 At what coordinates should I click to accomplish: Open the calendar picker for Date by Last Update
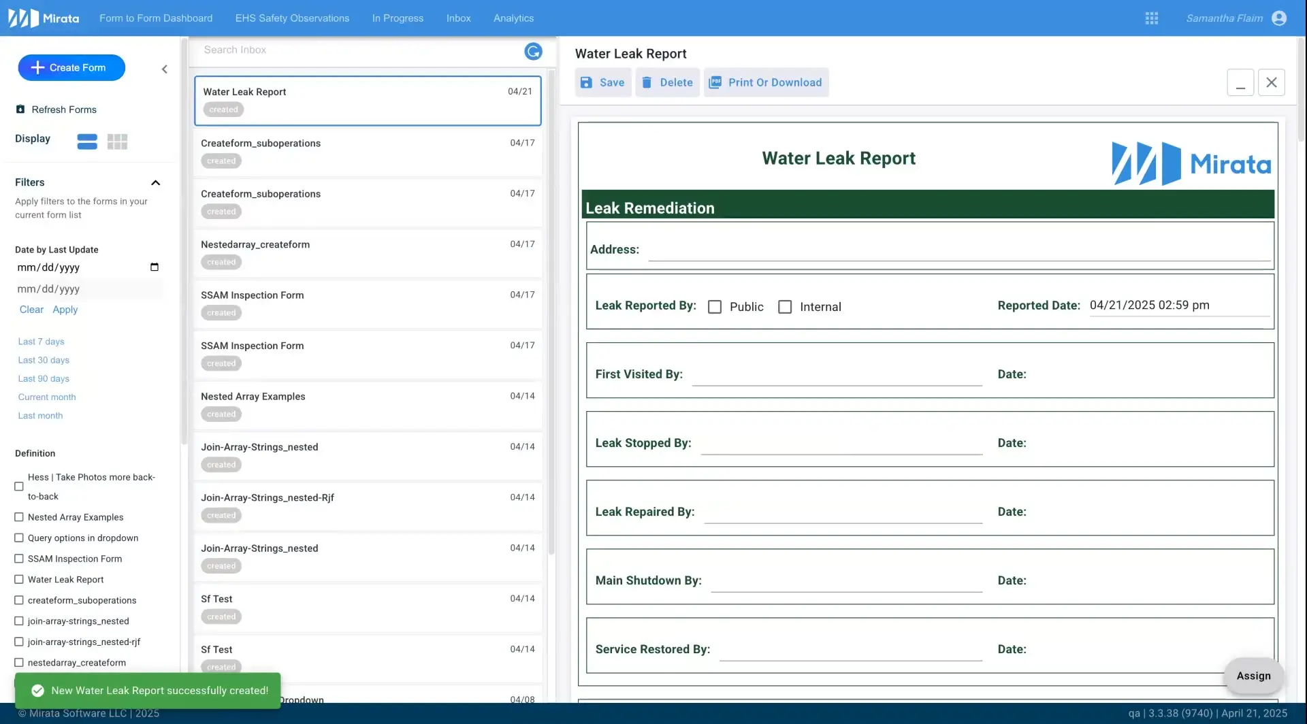tap(155, 266)
